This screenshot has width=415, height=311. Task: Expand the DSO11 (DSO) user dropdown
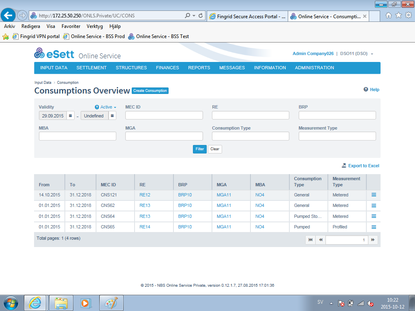tap(357, 54)
